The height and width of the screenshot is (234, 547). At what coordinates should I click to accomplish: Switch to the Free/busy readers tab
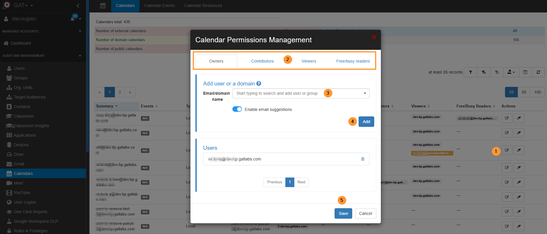click(353, 61)
